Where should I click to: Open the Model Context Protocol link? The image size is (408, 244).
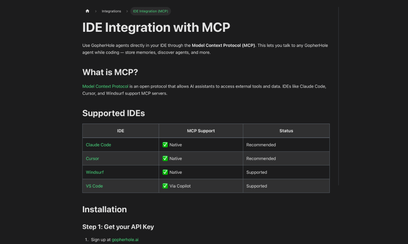(x=105, y=86)
